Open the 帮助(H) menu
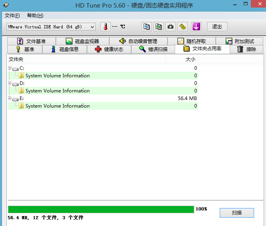 [x=35, y=16]
